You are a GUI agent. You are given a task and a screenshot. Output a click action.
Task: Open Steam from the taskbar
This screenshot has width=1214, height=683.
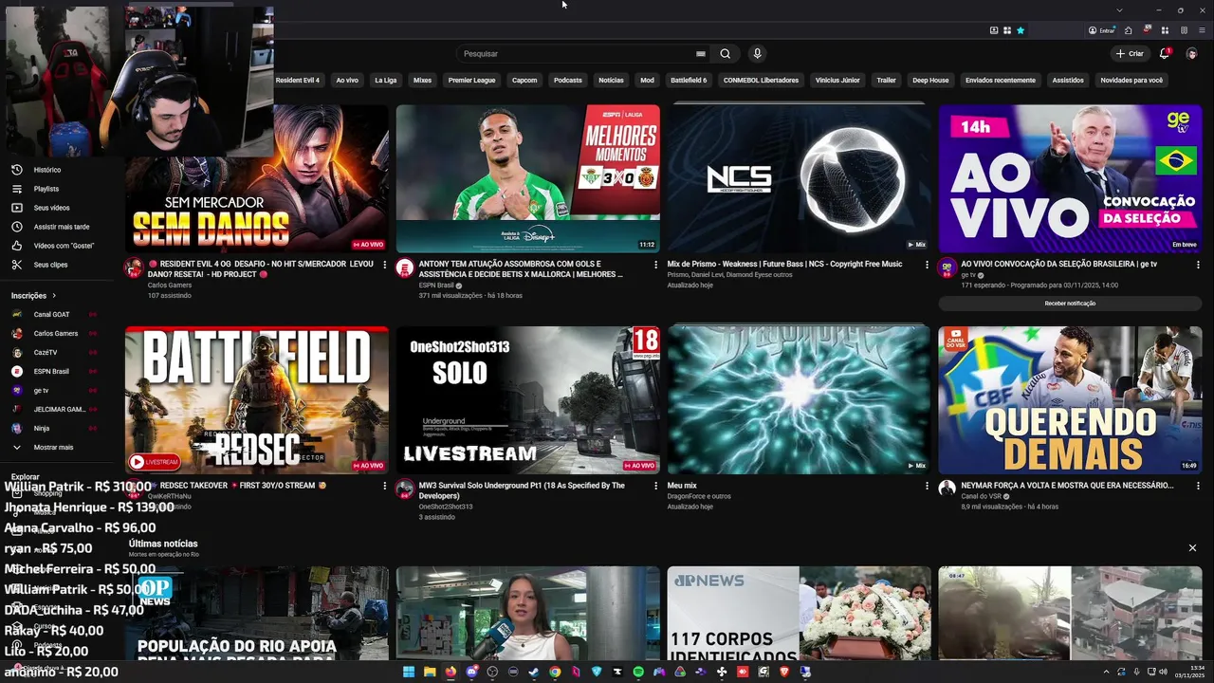click(533, 672)
